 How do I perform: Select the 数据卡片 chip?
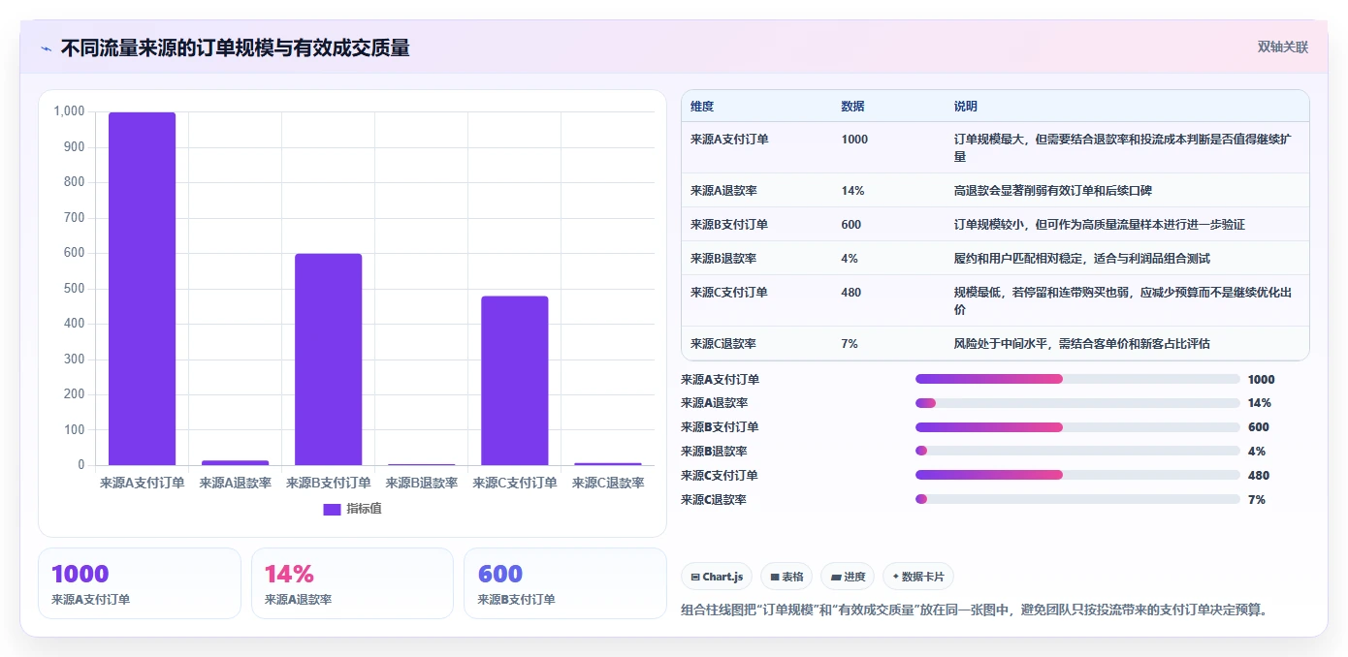[x=918, y=577]
